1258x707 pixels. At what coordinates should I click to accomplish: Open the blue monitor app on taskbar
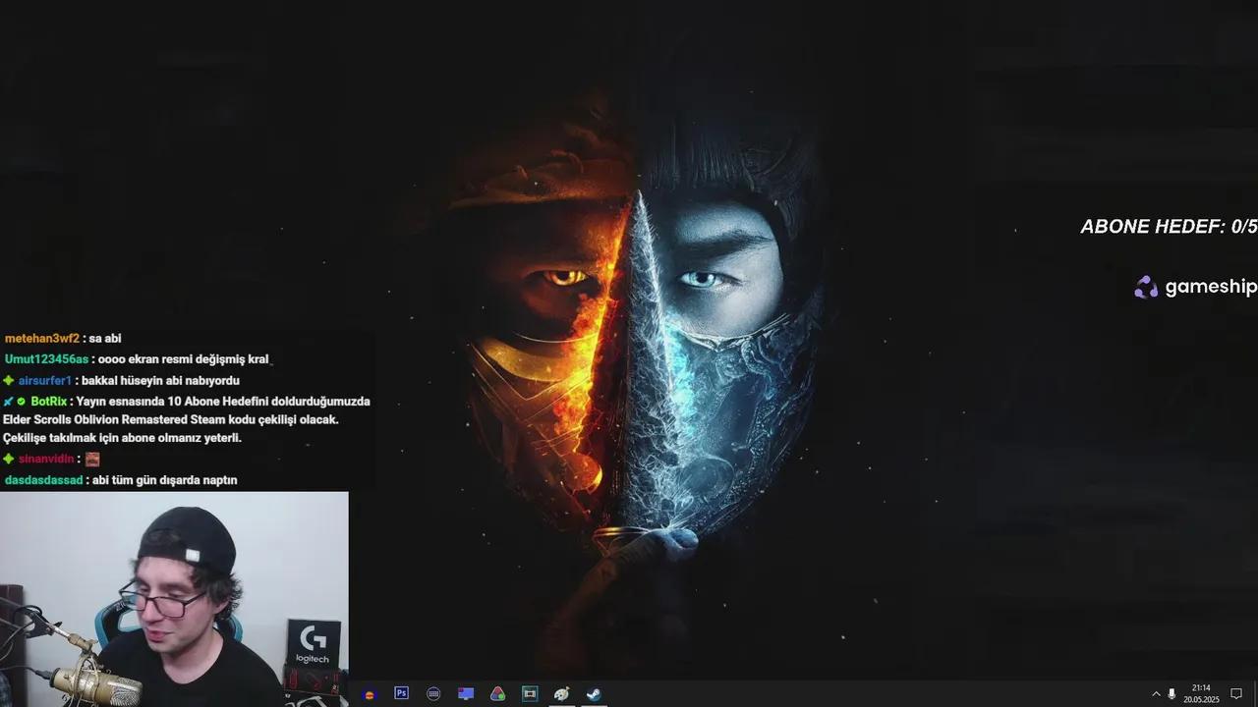pos(466,693)
